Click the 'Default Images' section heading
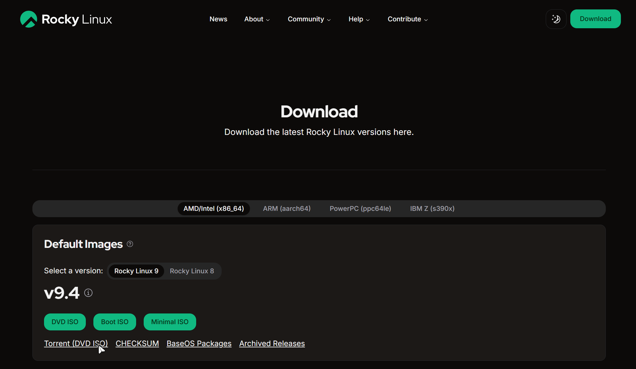 [83, 244]
